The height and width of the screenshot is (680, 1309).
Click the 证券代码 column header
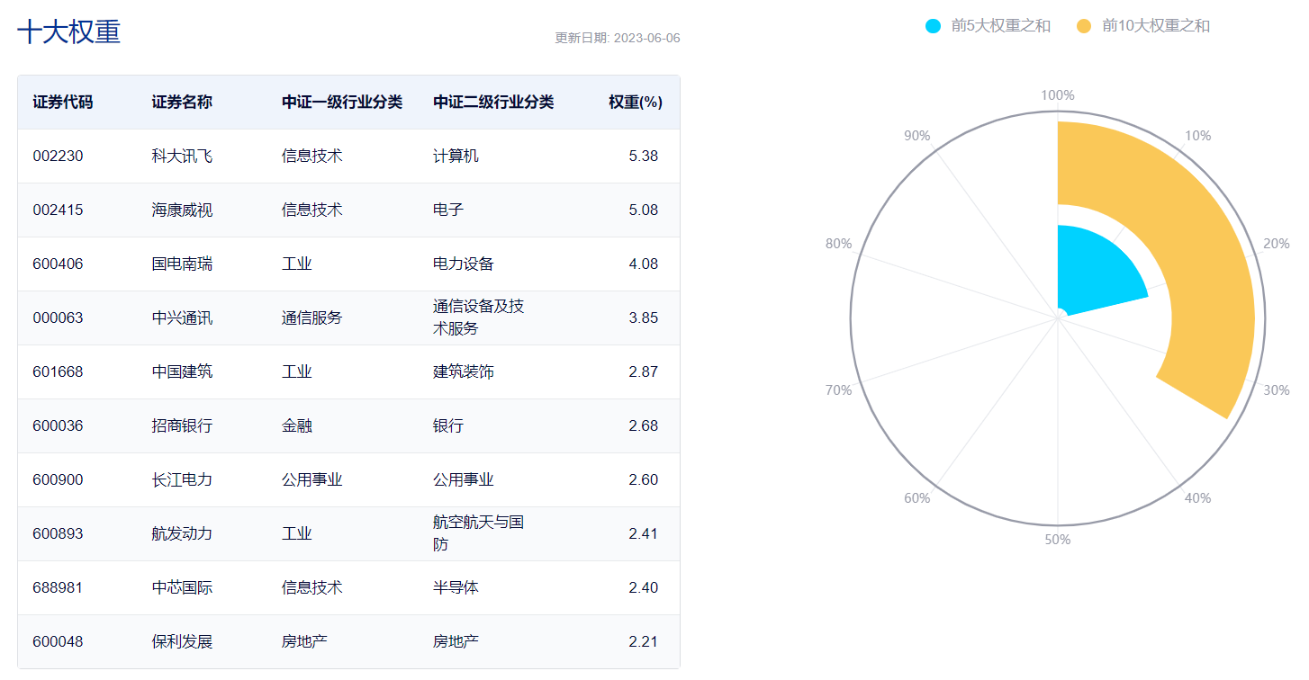[63, 103]
